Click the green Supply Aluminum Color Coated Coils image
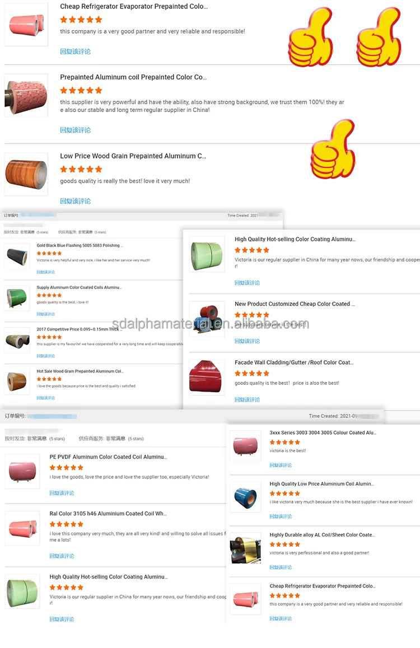Image resolution: width=420 pixels, height=648 pixels. 17,297
